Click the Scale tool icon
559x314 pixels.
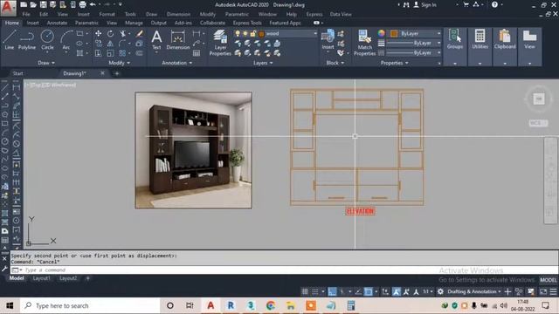pyautogui.click(x=111, y=53)
